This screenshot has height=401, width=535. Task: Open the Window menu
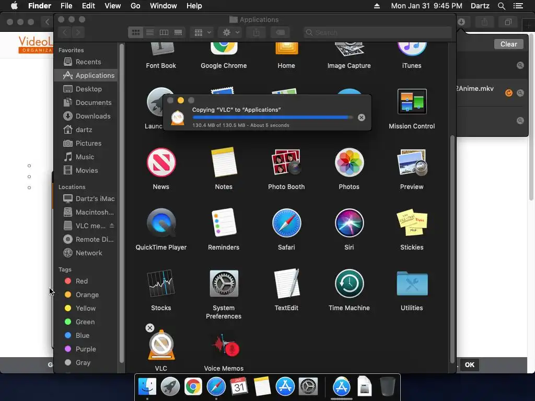click(164, 6)
